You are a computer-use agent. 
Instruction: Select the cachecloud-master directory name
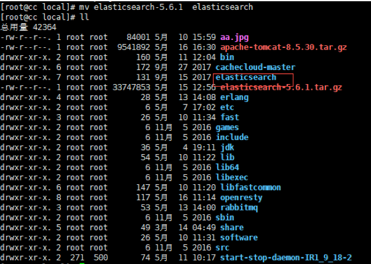point(255,68)
